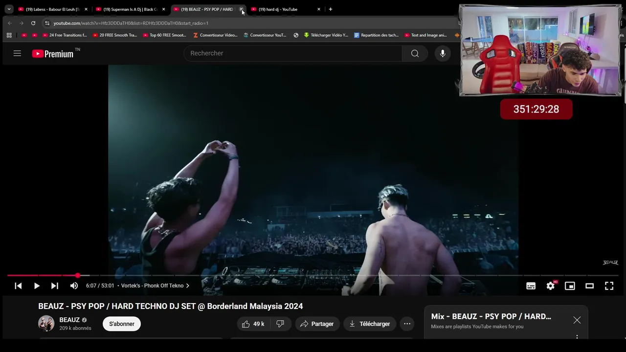Image resolution: width=626 pixels, height=352 pixels.
Task: Share video via Partager button
Action: point(317,324)
